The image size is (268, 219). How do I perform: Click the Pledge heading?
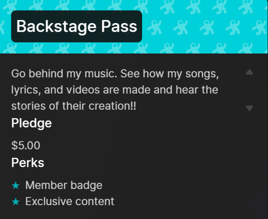click(31, 123)
